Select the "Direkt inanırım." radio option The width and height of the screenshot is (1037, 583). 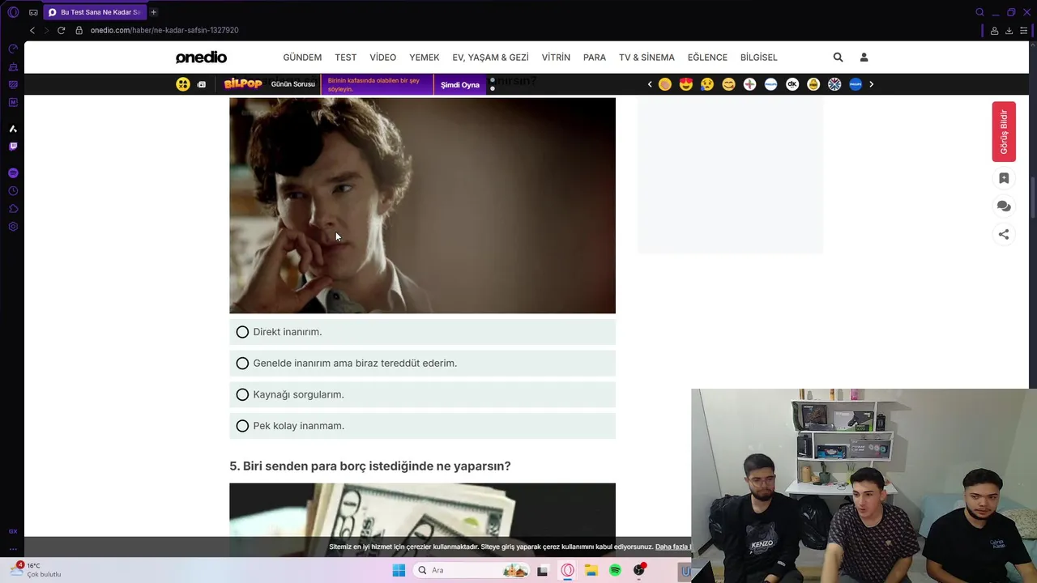(422, 332)
